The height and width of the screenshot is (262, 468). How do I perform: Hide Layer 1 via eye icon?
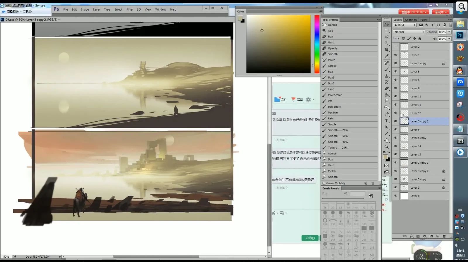395,55
